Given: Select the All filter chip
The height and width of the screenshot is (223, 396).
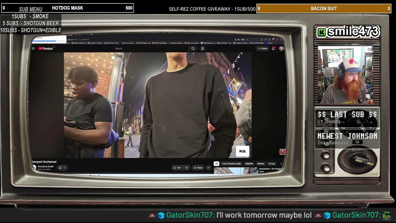Looking at the screenshot, I should [x=217, y=164].
